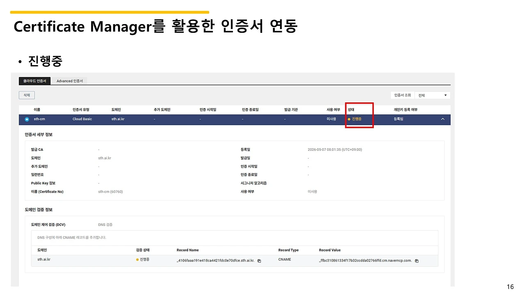Click the 인증서 유형 column header
The width and height of the screenshot is (525, 295).
point(81,110)
